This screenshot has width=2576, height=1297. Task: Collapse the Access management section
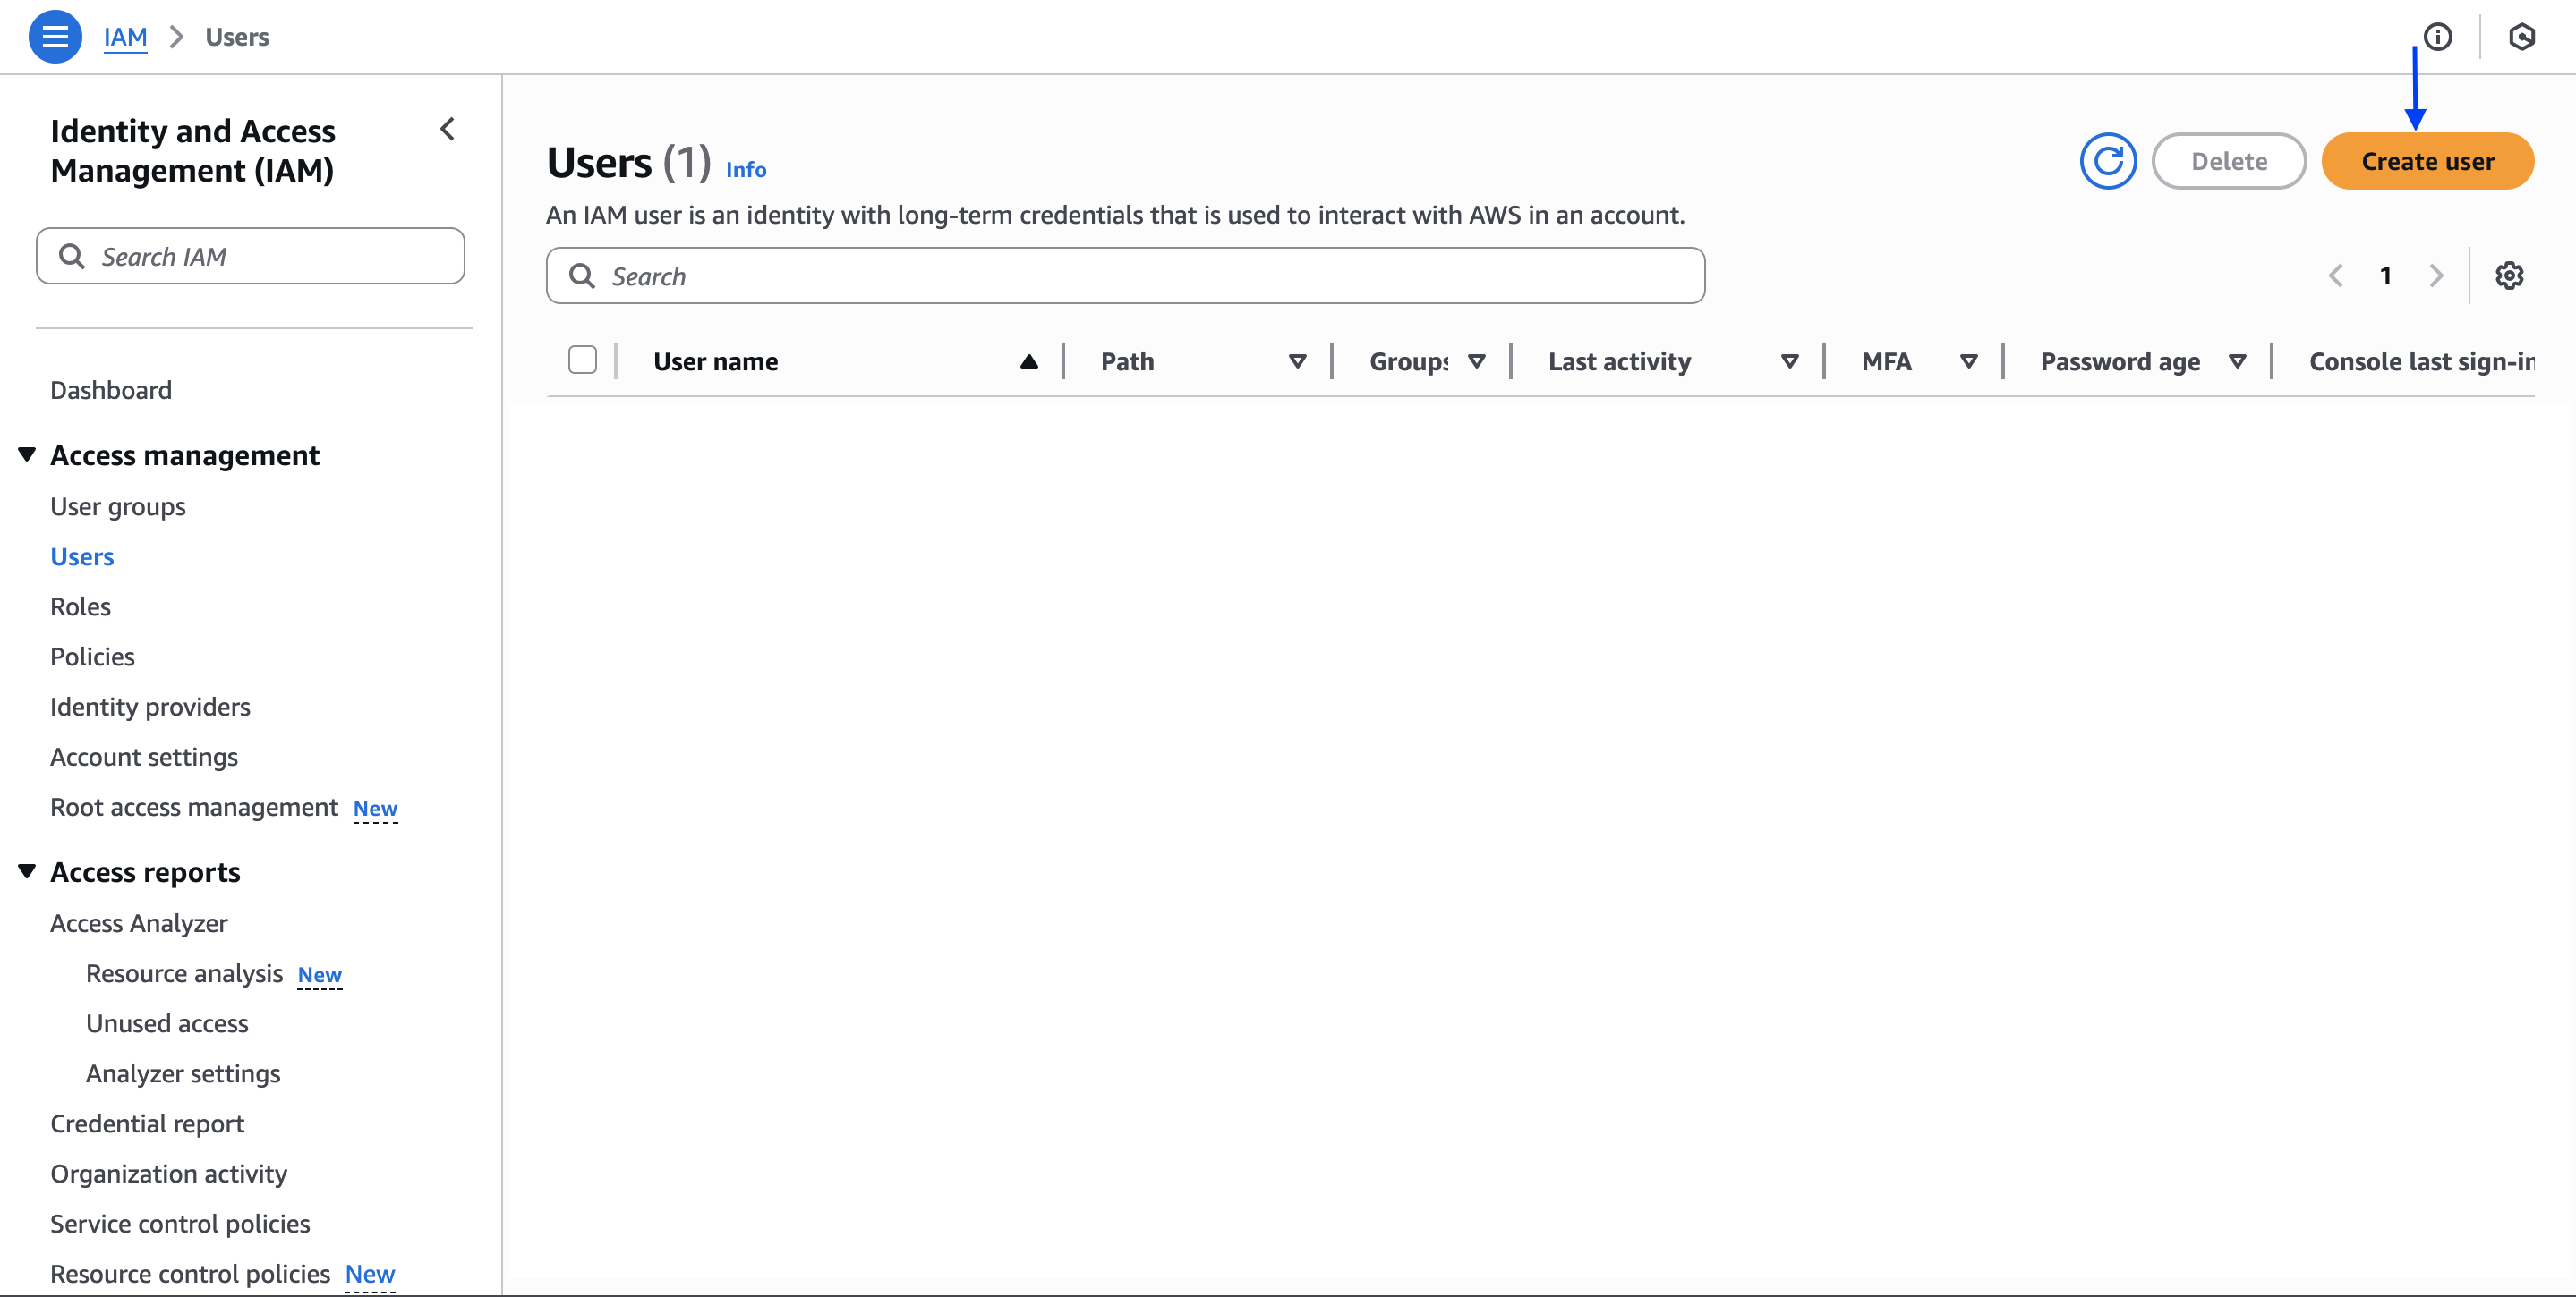pyautogui.click(x=27, y=454)
